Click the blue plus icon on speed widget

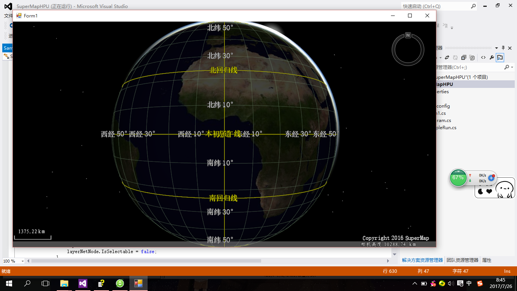[x=491, y=178]
